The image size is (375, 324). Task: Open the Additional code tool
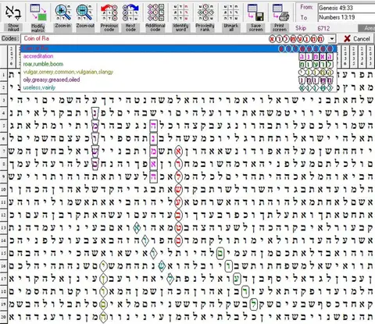pyautogui.click(x=155, y=17)
